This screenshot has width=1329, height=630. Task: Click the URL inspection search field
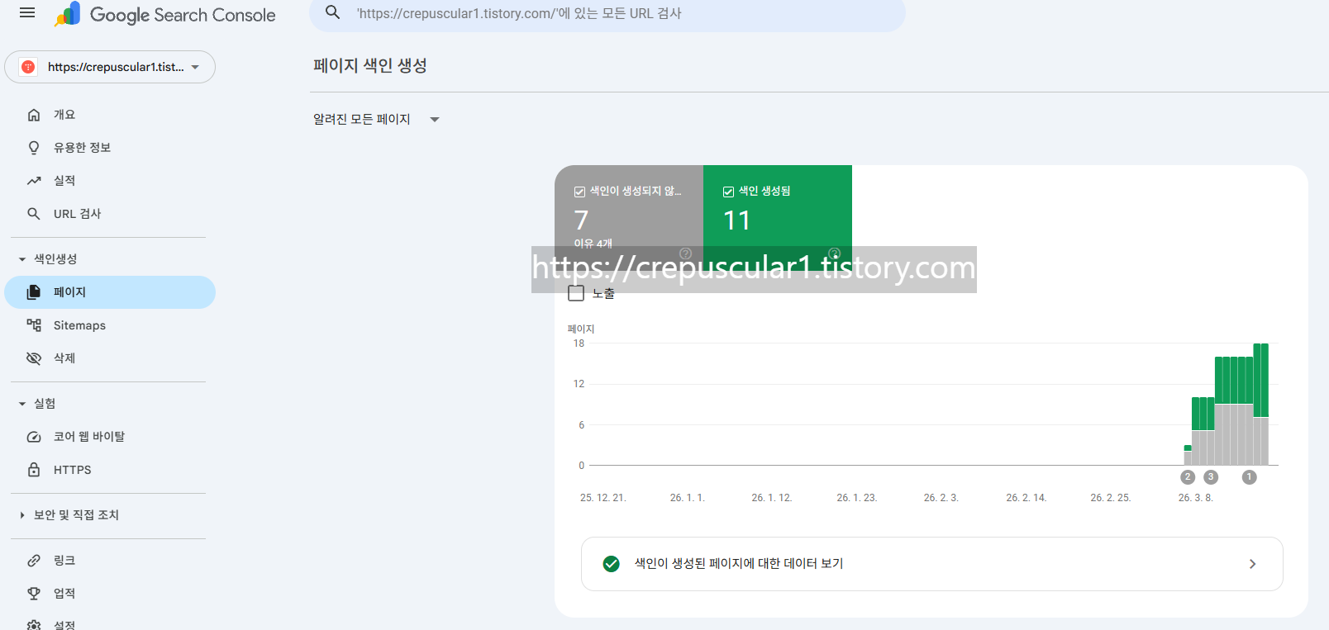tap(607, 13)
